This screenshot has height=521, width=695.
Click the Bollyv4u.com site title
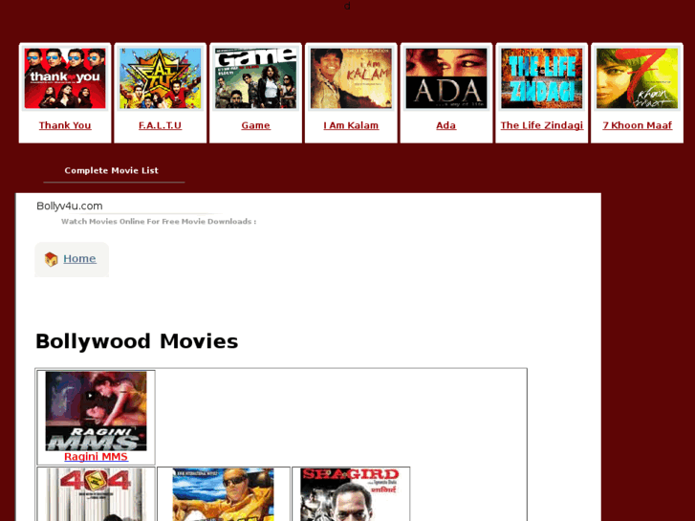70,206
